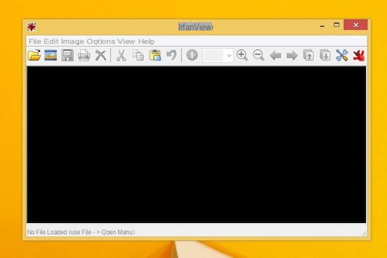Go to next file with right arrow
Image resolution: width=387 pixels, height=258 pixels.
(292, 55)
